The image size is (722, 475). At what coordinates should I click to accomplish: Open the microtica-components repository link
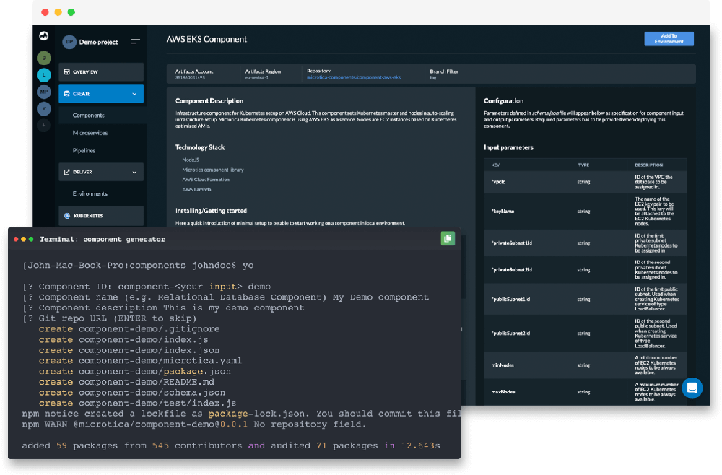click(x=354, y=77)
